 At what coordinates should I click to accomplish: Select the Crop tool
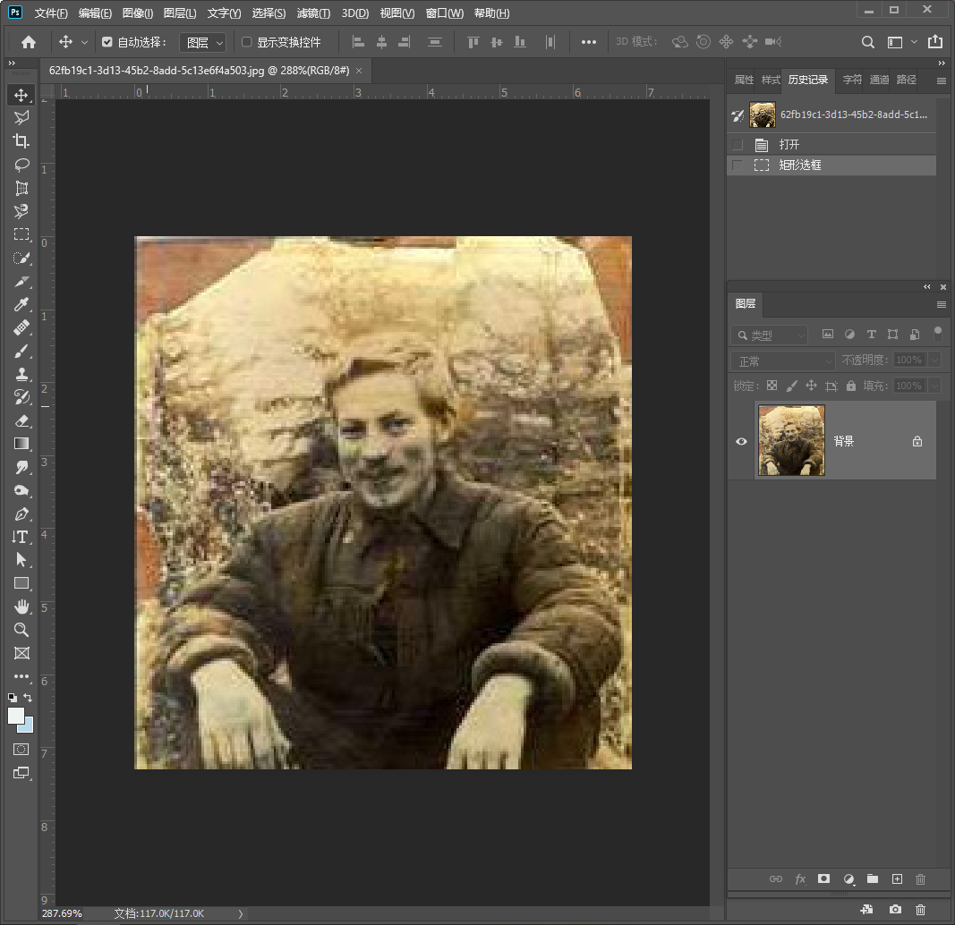pyautogui.click(x=21, y=141)
